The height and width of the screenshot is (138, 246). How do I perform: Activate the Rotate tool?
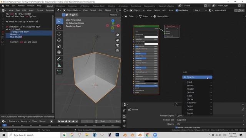click(59, 40)
